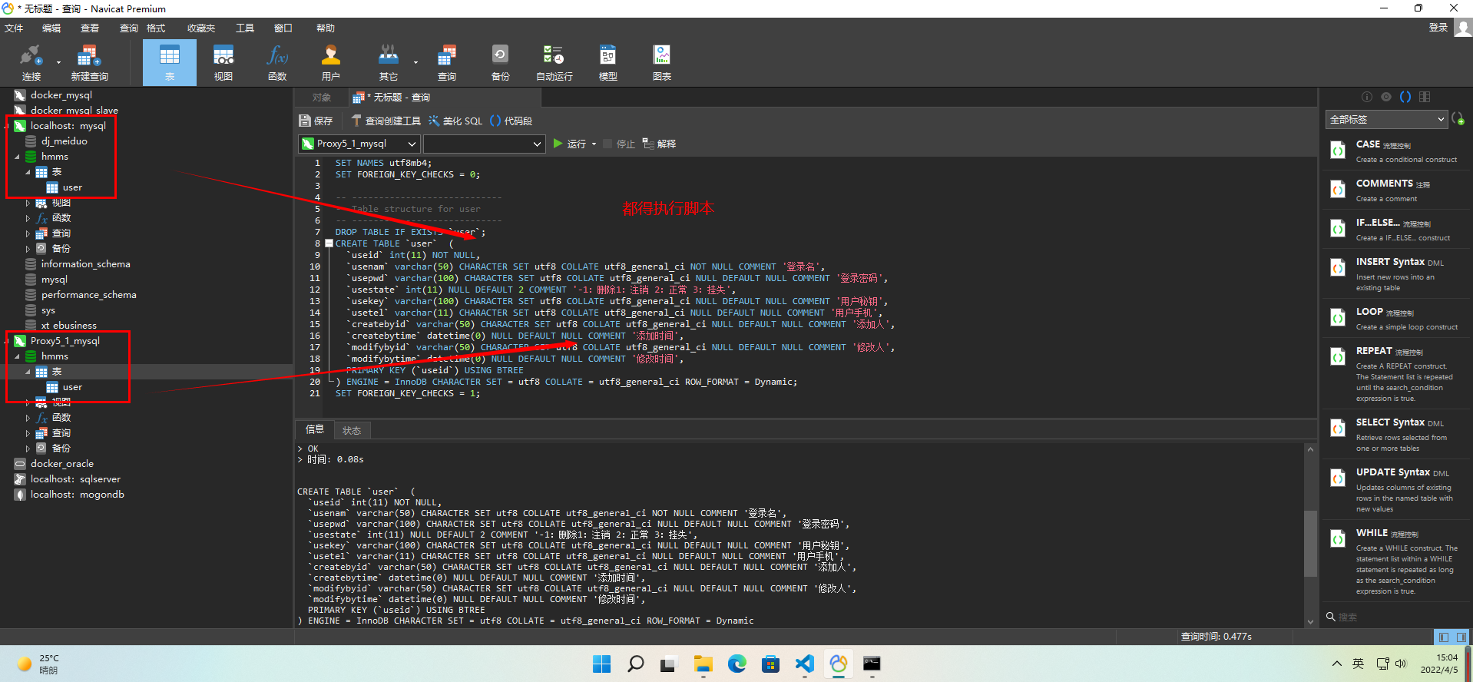The width and height of the screenshot is (1473, 682).
Task: Open the 函数 functions toolbar icon
Action: tap(277, 62)
